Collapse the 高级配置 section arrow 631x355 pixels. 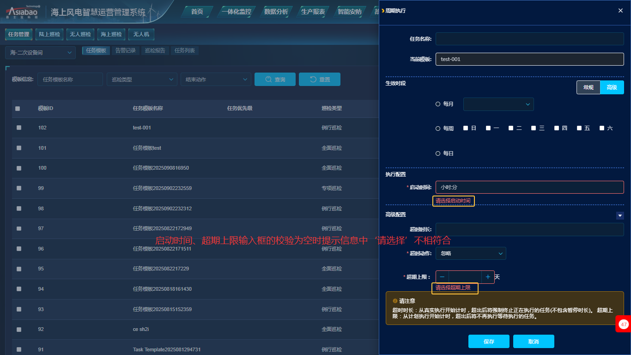point(620,215)
